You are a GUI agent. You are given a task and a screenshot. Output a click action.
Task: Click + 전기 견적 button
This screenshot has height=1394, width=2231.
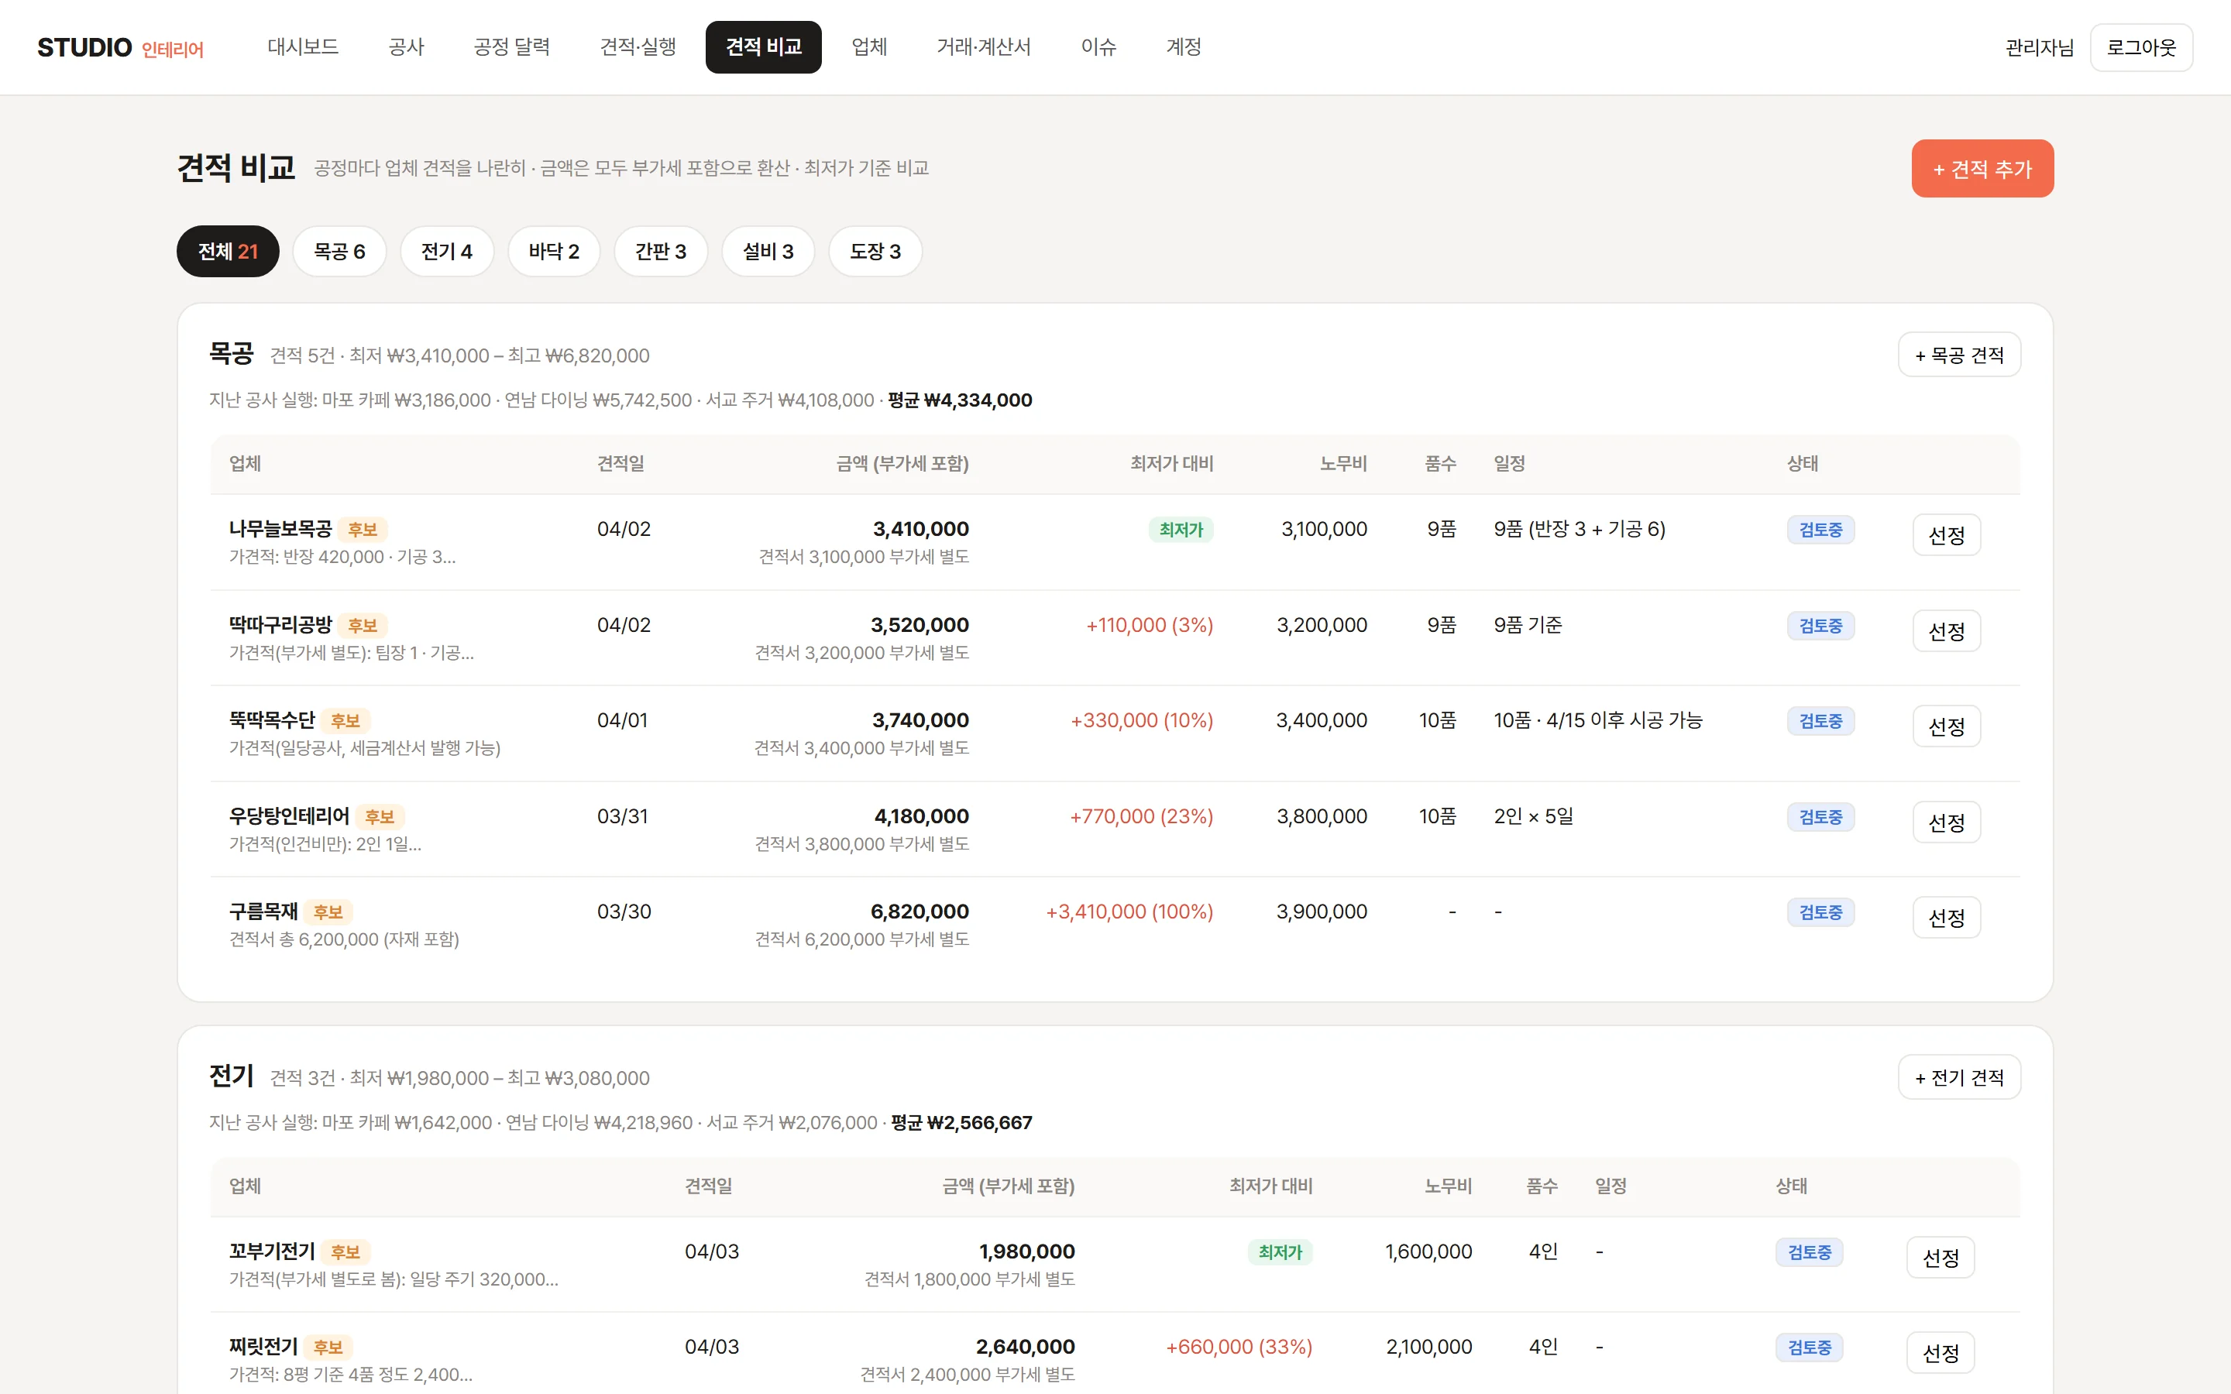[x=1959, y=1076]
